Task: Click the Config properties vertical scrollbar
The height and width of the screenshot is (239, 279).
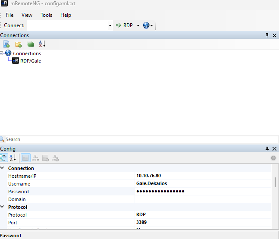Action: pos(275,182)
